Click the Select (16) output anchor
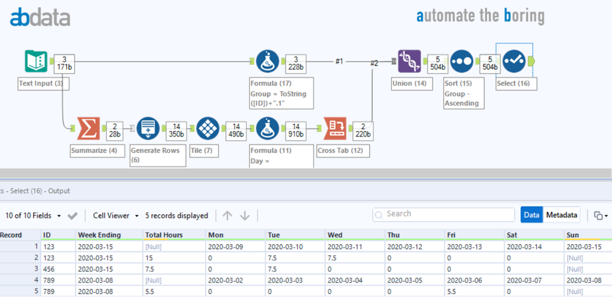 pyautogui.click(x=531, y=61)
